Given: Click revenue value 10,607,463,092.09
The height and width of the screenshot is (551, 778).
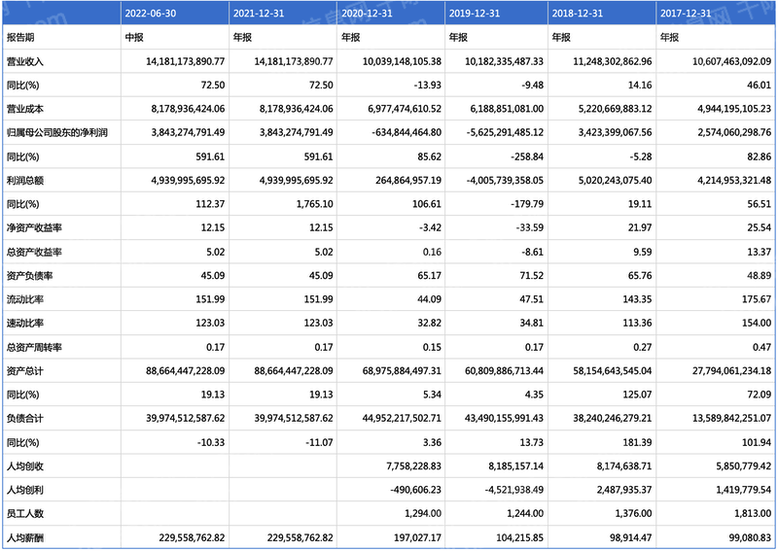Looking at the screenshot, I should 732,61.
